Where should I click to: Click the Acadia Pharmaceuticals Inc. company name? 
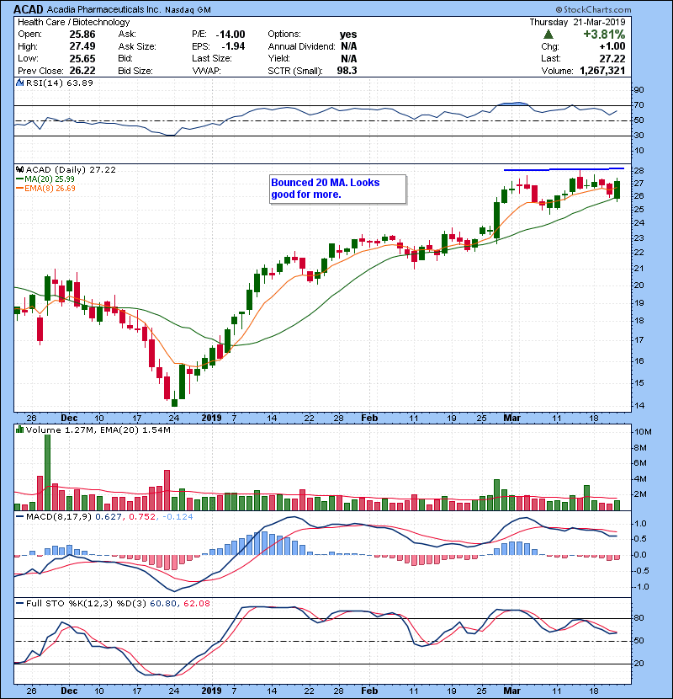click(103, 9)
